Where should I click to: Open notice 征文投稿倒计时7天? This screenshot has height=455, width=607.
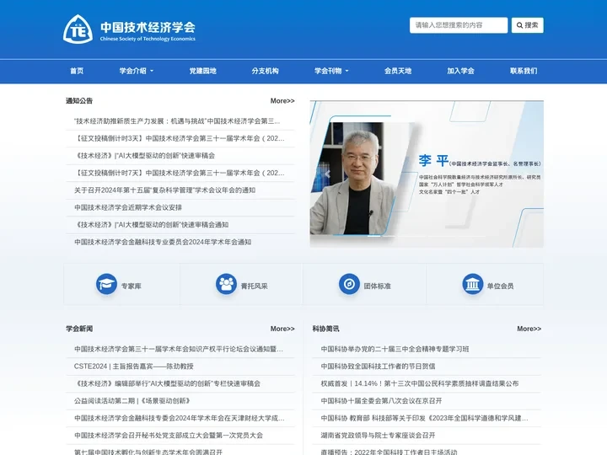coord(180,173)
